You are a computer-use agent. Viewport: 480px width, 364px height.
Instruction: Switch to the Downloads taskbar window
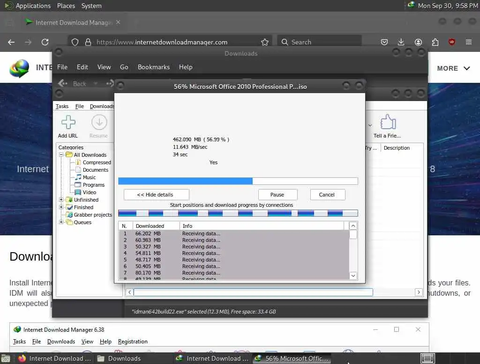click(120, 358)
